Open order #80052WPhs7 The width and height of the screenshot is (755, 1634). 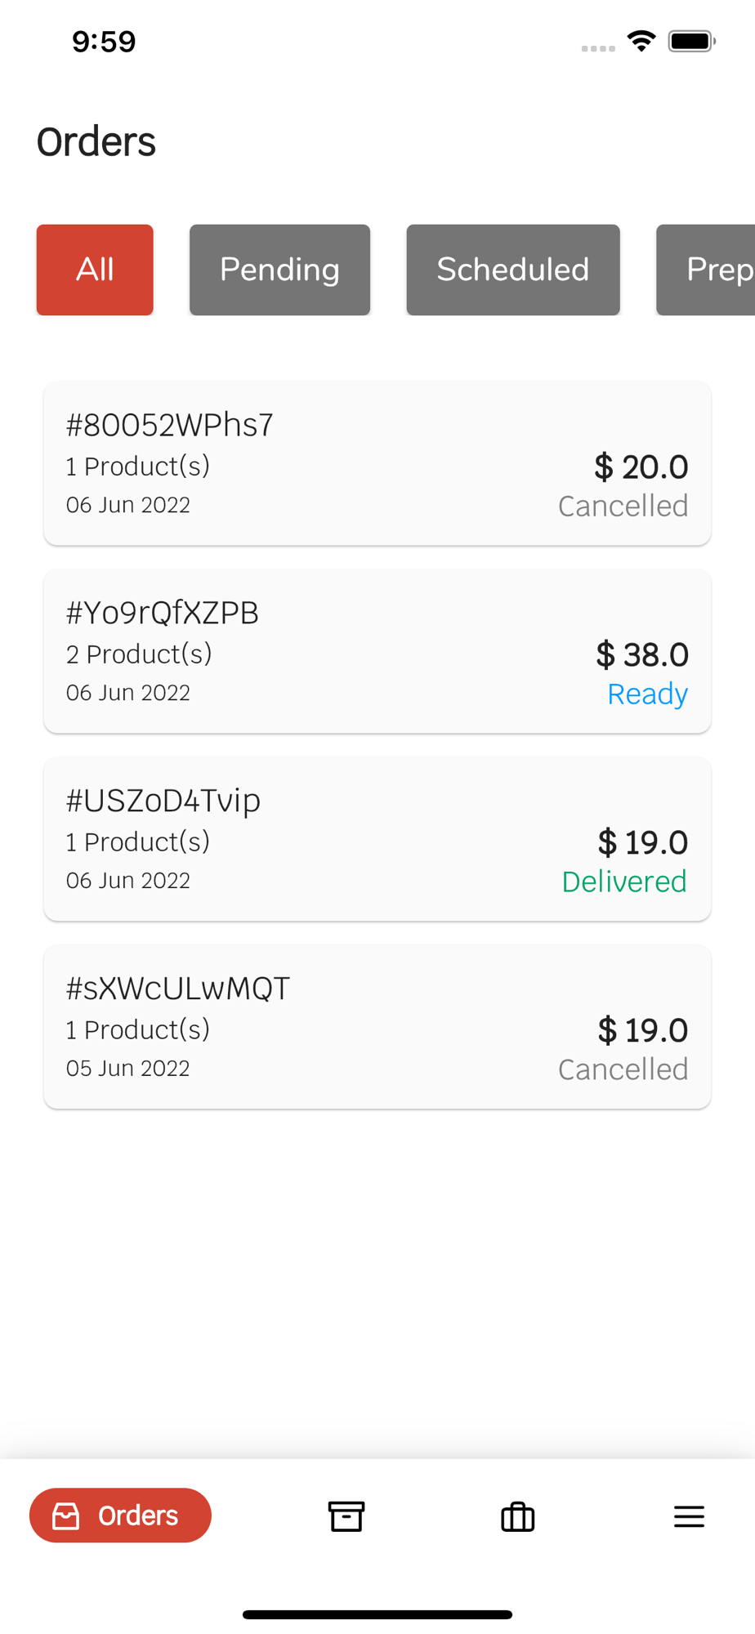pos(377,463)
